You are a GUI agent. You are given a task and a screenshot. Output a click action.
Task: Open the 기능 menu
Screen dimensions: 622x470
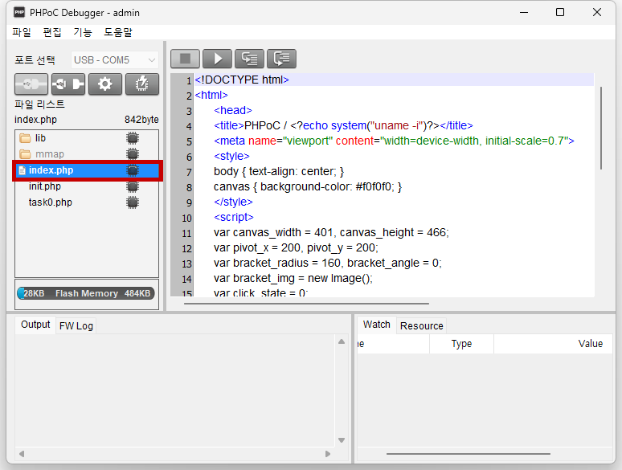(83, 32)
